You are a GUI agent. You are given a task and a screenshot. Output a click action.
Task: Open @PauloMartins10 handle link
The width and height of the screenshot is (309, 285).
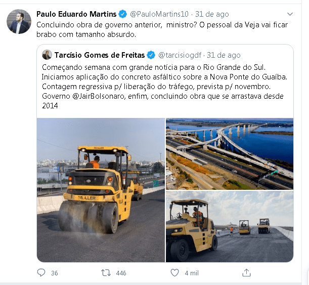point(159,14)
